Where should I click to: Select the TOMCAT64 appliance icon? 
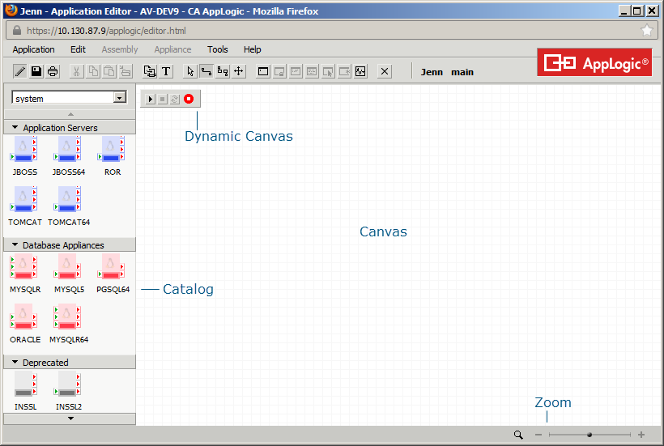tap(67, 199)
